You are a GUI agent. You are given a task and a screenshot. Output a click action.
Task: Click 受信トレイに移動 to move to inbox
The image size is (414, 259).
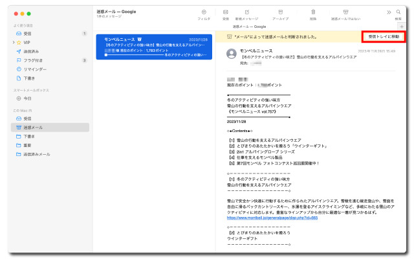[384, 37]
